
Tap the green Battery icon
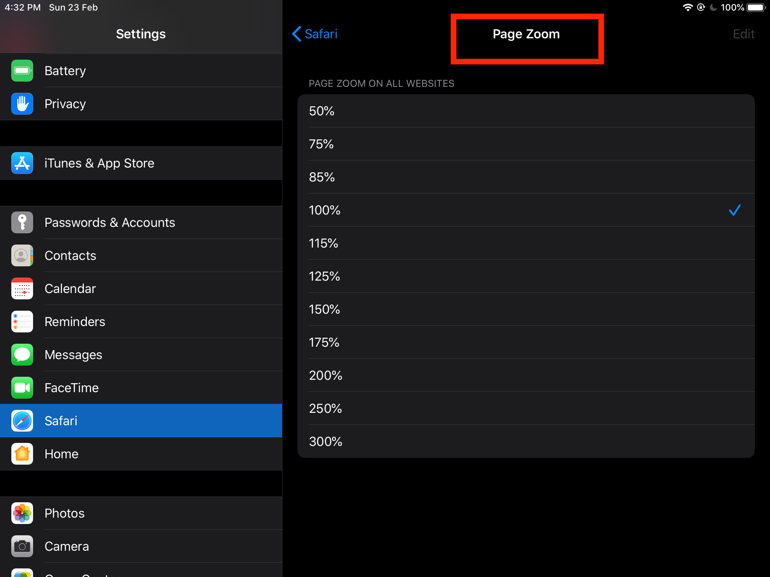(22, 71)
